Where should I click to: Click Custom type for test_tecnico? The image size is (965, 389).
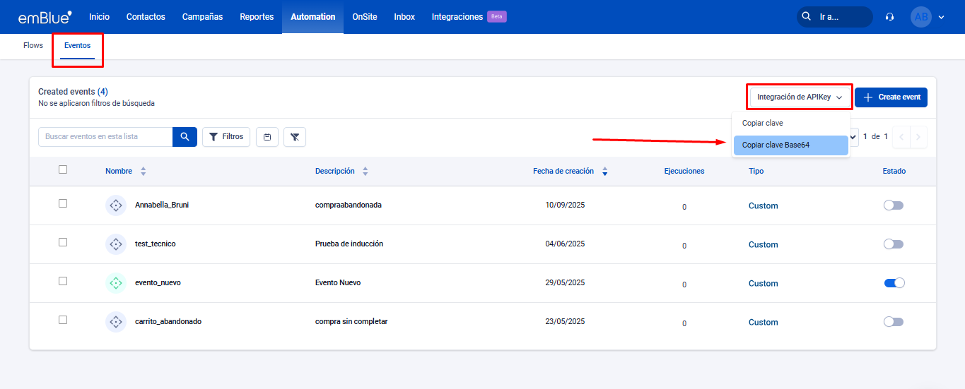click(763, 245)
